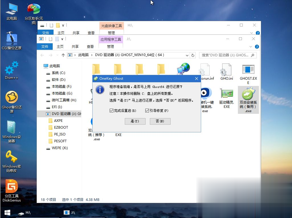The height and width of the screenshot is (218, 292).
Task: Click 此电脑 in address breadcrumb
Action: [x=83, y=55]
